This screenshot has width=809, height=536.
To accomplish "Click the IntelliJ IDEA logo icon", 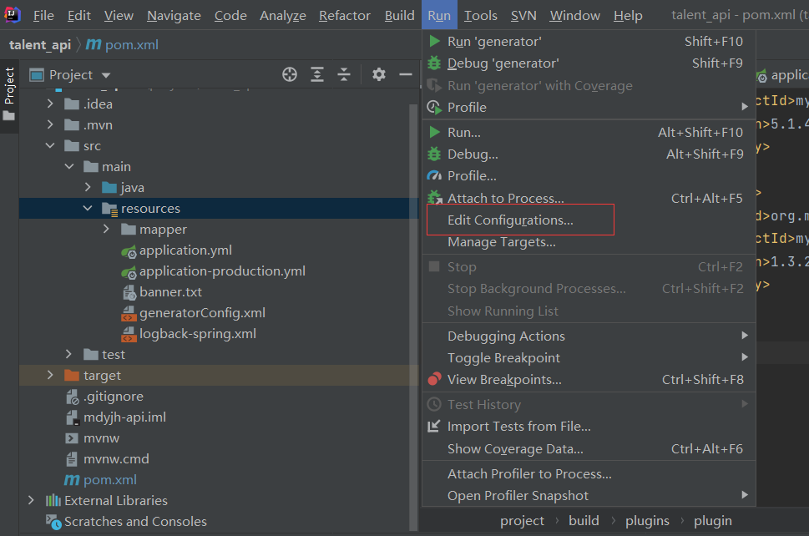I will pyautogui.click(x=11, y=14).
